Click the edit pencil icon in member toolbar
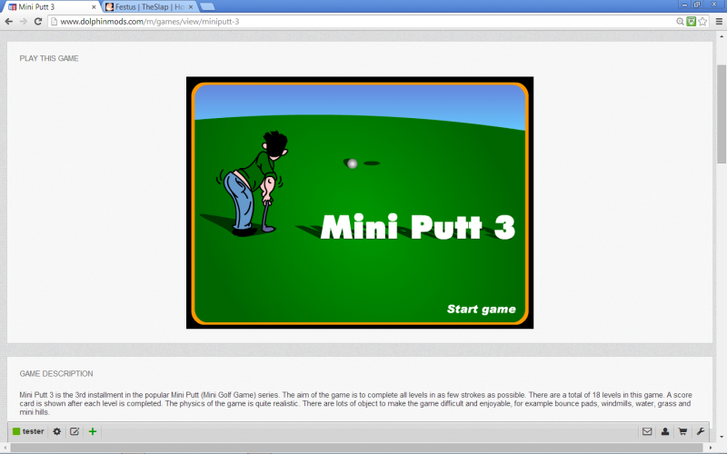This screenshot has height=454, width=727. [x=75, y=431]
